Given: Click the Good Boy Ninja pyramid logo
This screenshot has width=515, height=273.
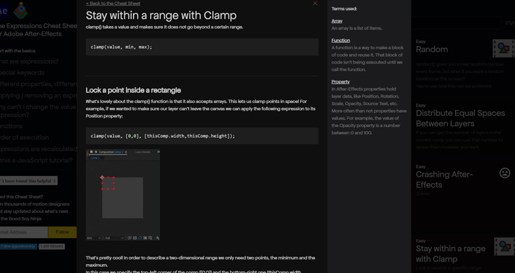Looking at the screenshot, I should [x=20, y=10].
